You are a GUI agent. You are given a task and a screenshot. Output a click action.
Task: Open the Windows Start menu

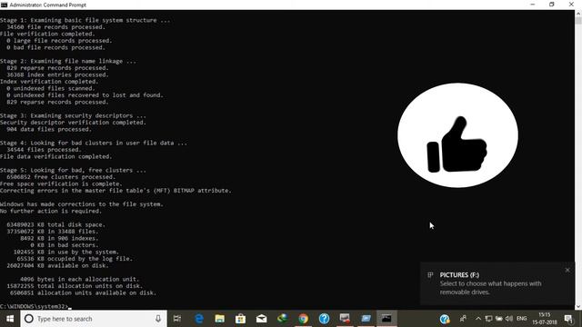(10, 319)
